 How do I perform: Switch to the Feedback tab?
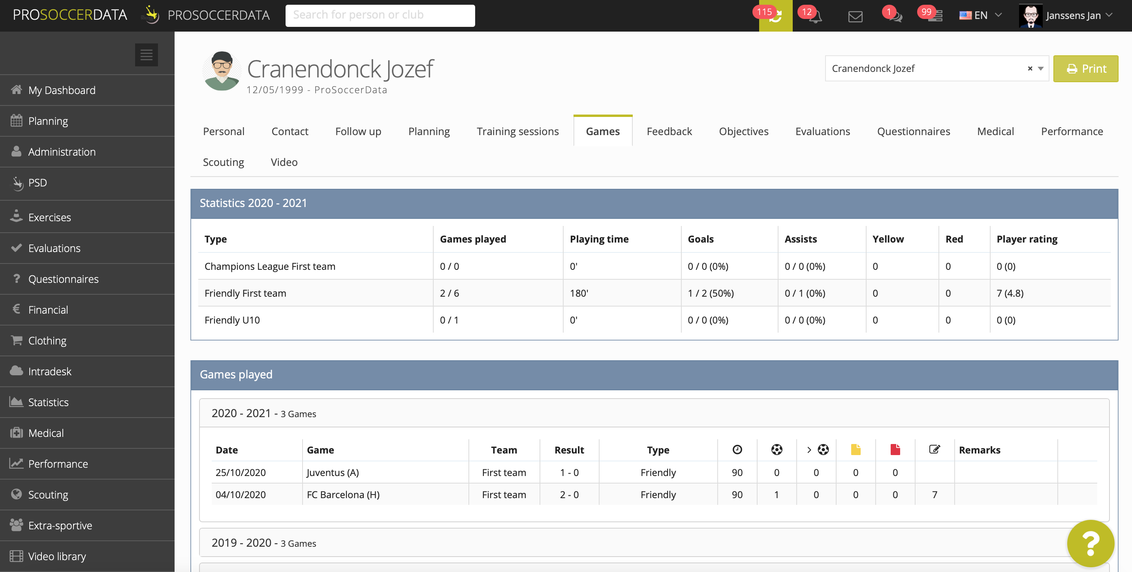[x=669, y=131]
